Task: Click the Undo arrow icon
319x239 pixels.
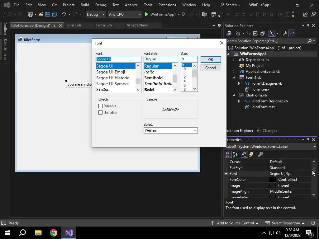Action: pos(64,14)
